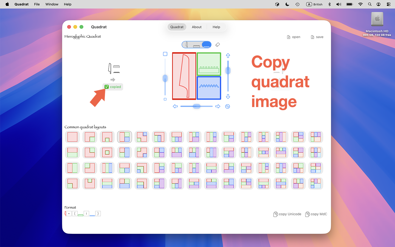This screenshot has height=247, width=395.
Task: Click the clipboard icon next to copy MdC
Action: click(307, 214)
